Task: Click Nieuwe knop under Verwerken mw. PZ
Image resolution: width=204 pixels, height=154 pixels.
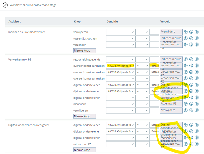Action: 85,116
